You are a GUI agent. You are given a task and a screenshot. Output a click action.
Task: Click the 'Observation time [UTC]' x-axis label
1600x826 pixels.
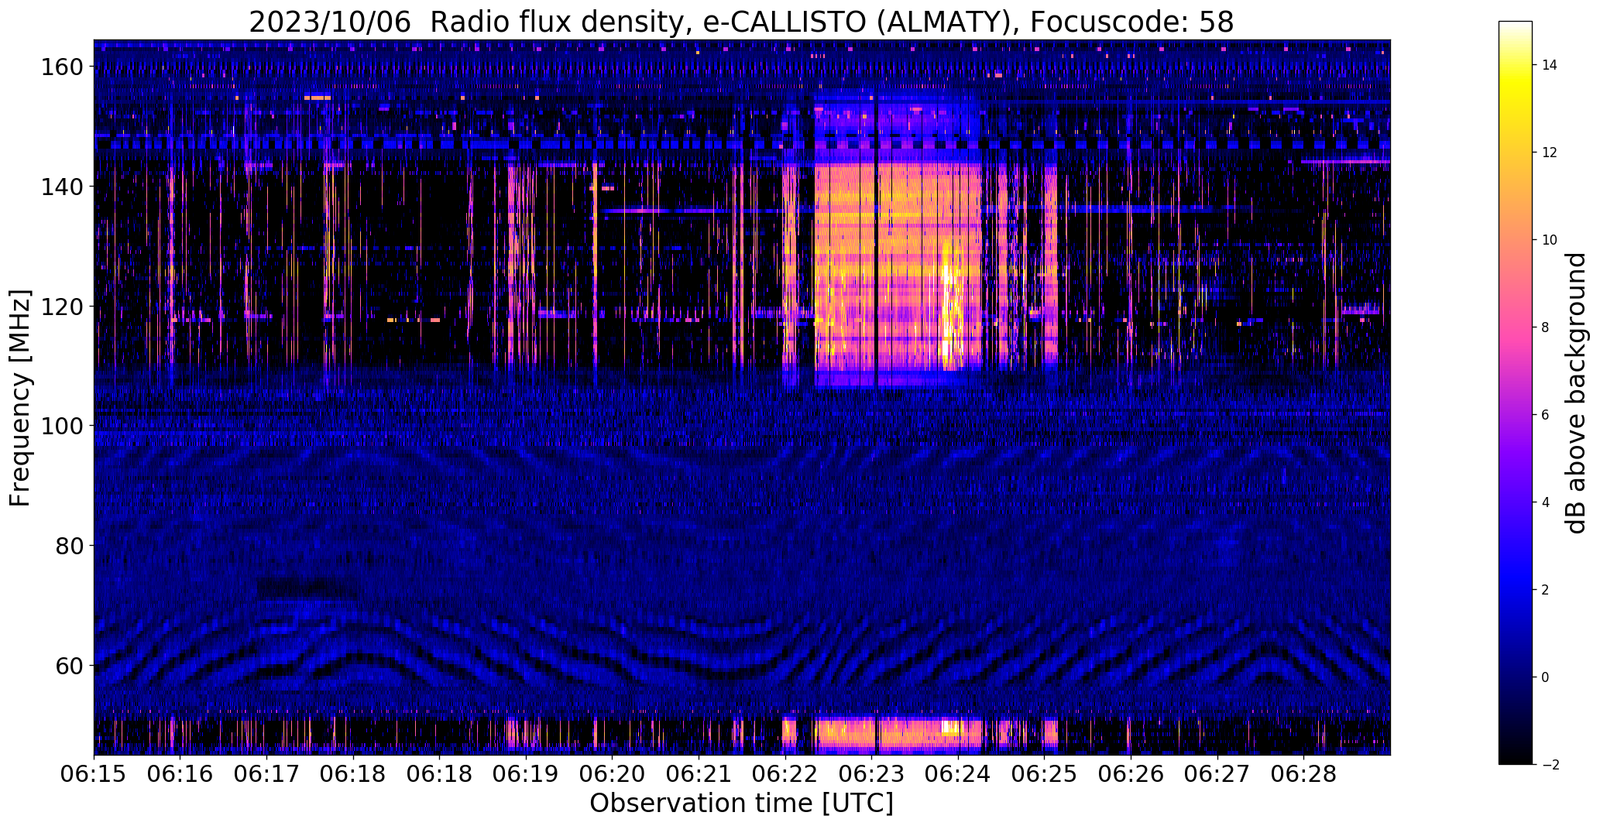(741, 803)
